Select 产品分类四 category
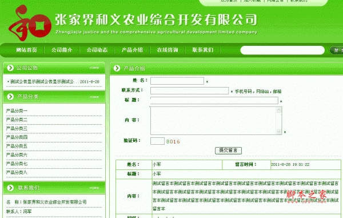343x218 pixels. [x=17, y=137]
